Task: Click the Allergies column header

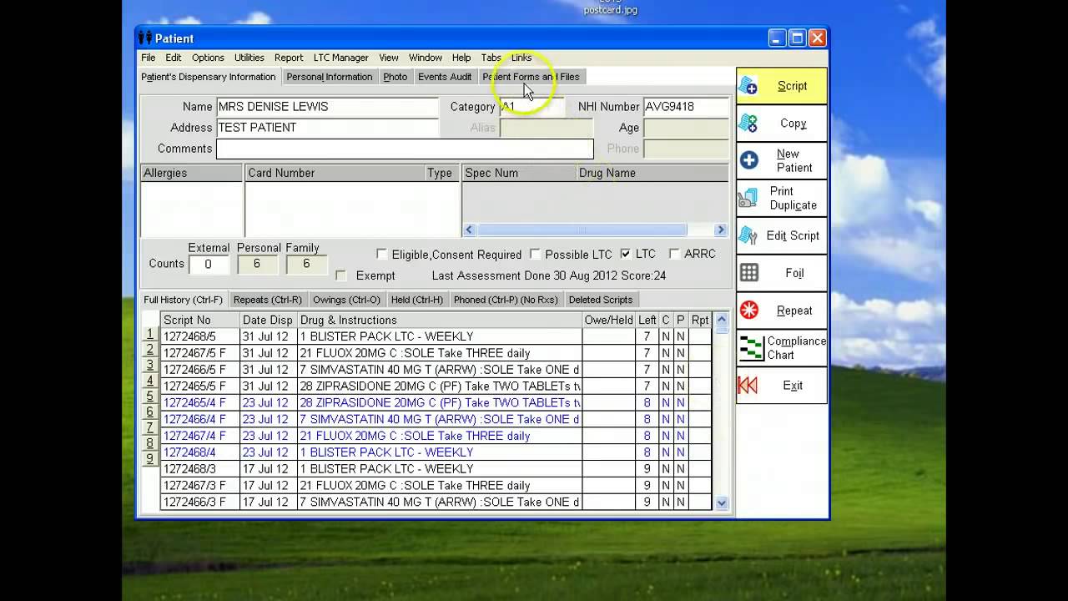Action: pyautogui.click(x=192, y=173)
